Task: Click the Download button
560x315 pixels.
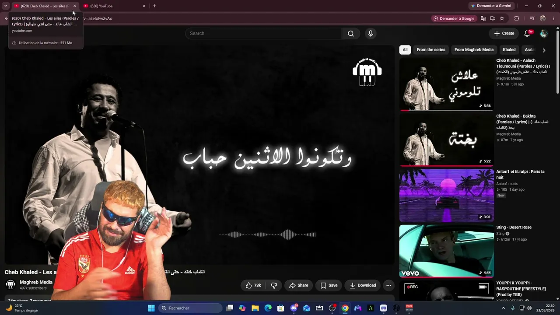Action: [x=363, y=285]
